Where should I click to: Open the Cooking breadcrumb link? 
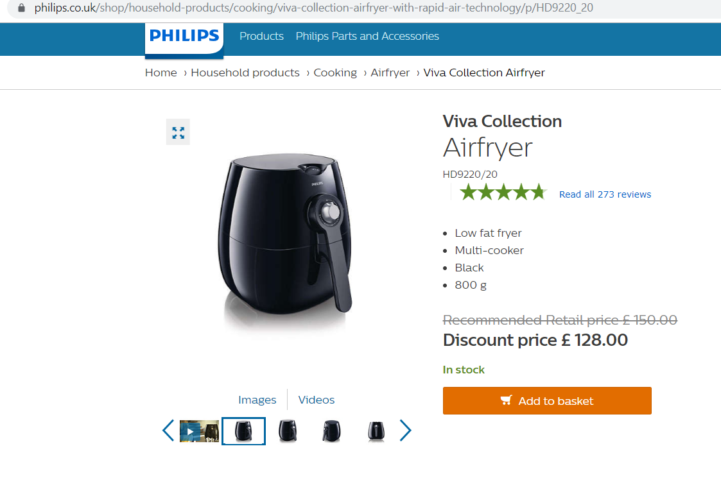[335, 73]
